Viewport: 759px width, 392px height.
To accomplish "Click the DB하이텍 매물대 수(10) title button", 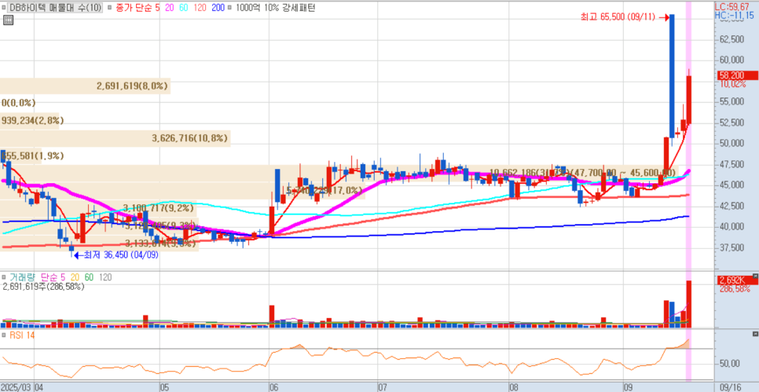I will (55, 8).
